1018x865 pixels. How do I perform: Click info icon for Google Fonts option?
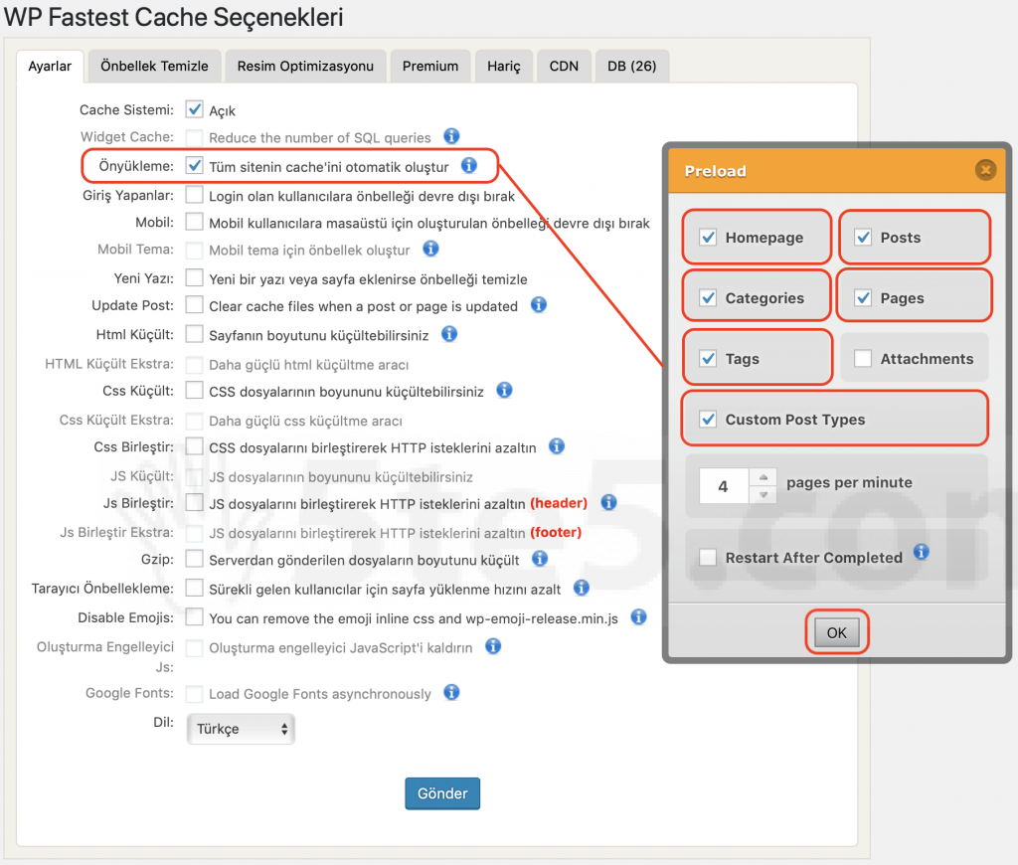click(x=451, y=693)
